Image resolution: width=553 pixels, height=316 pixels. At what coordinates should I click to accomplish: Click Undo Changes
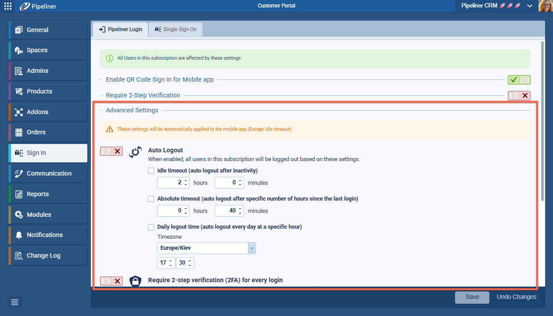[x=516, y=297]
